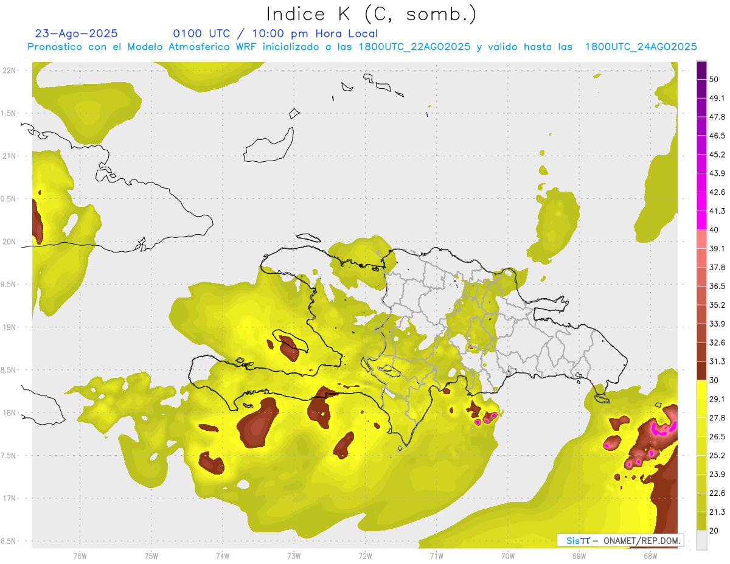This screenshot has height=564, width=730.
Task: Pick the dark brown swatch between 30 and 31.3
Action: tap(701, 371)
